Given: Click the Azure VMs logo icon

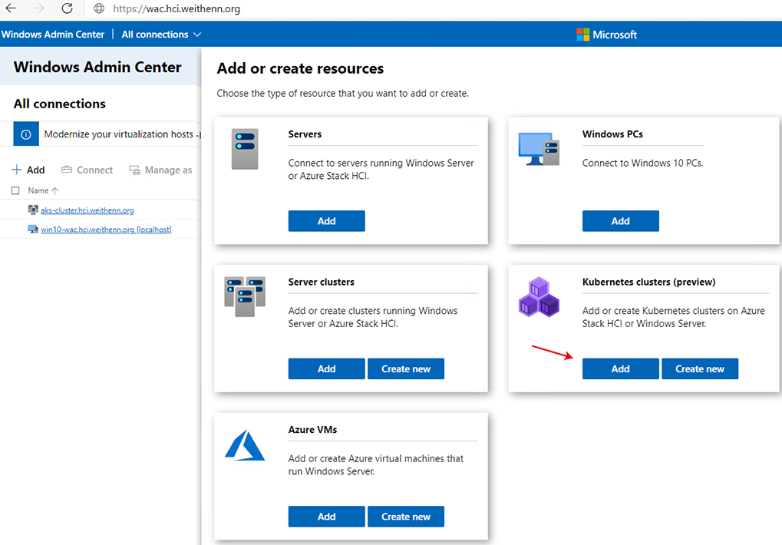Looking at the screenshot, I should point(244,444).
